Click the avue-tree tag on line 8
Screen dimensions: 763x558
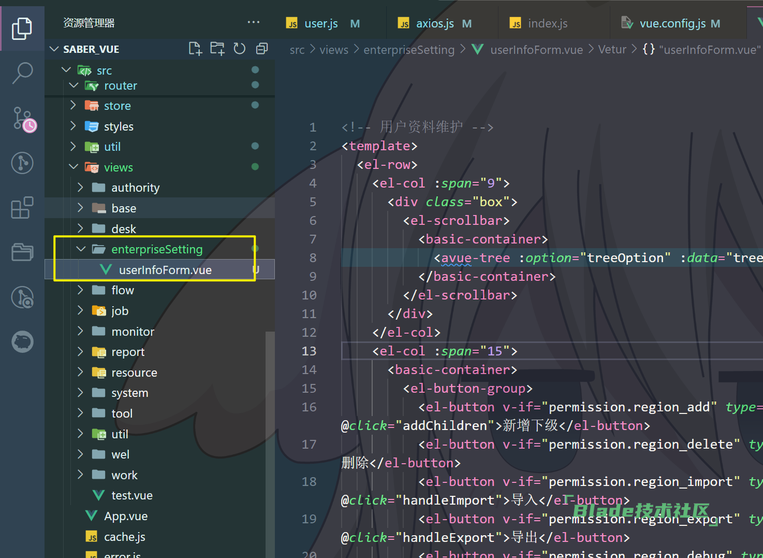[475, 257]
